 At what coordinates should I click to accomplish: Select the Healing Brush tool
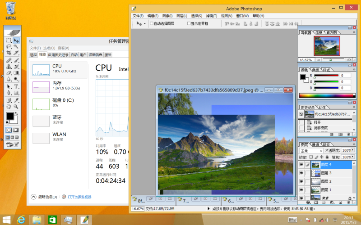(9, 60)
